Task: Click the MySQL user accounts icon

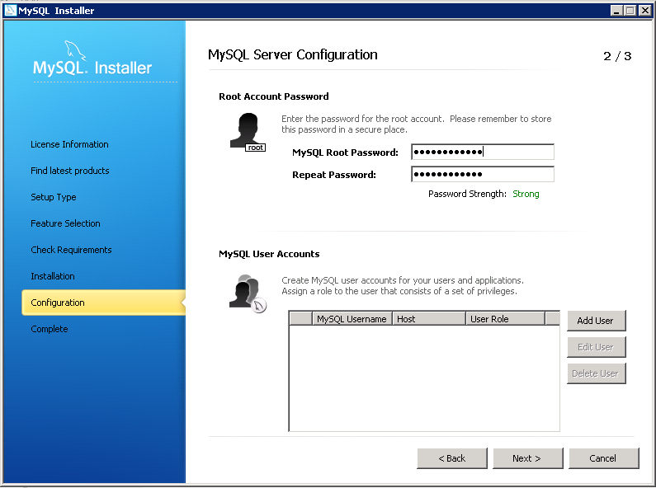Action: (x=248, y=293)
